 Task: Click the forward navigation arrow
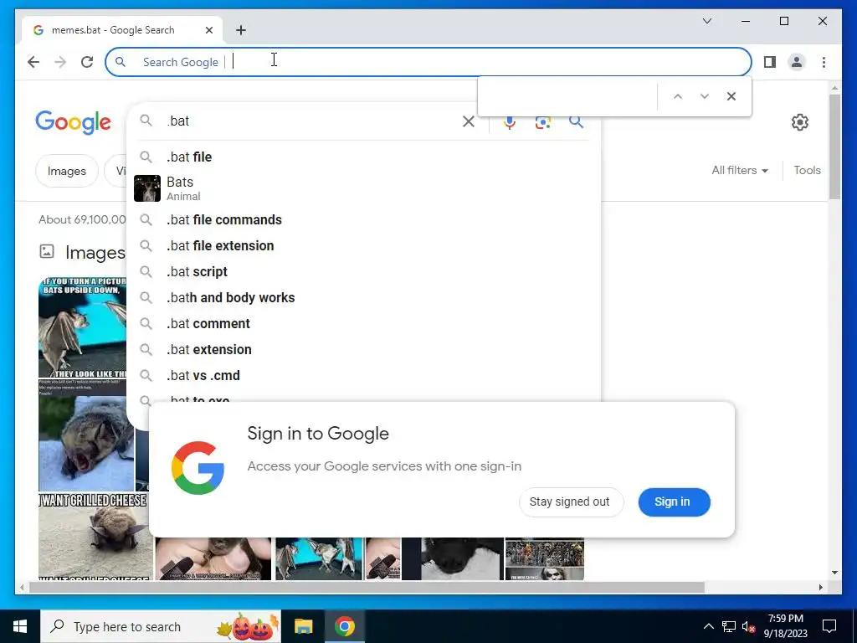point(60,62)
